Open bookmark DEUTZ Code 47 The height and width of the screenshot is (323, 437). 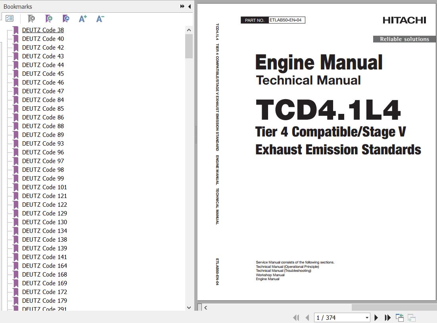(x=43, y=91)
